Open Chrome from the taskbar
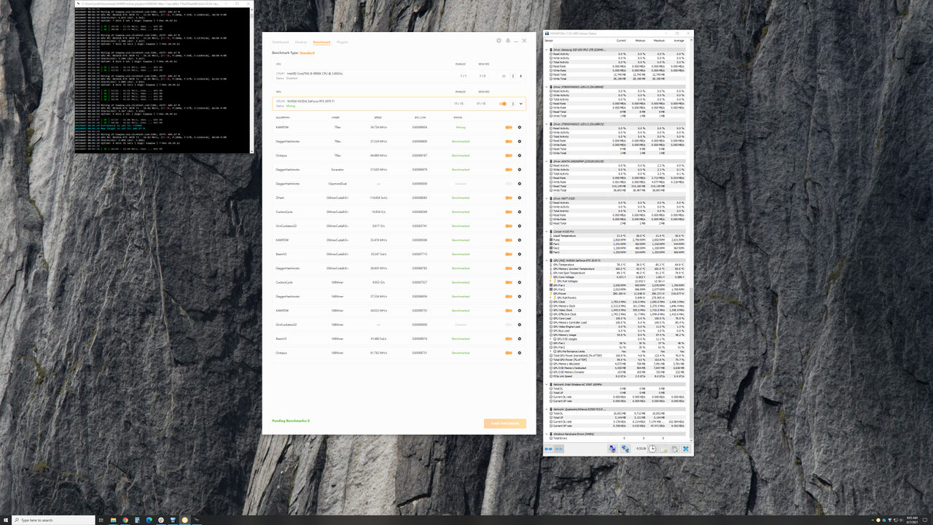933x525 pixels. click(x=125, y=520)
